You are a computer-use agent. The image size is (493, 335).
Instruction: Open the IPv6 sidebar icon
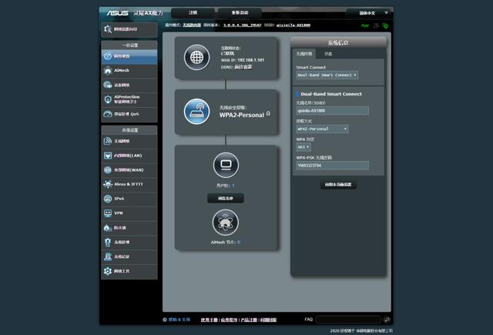(x=108, y=199)
